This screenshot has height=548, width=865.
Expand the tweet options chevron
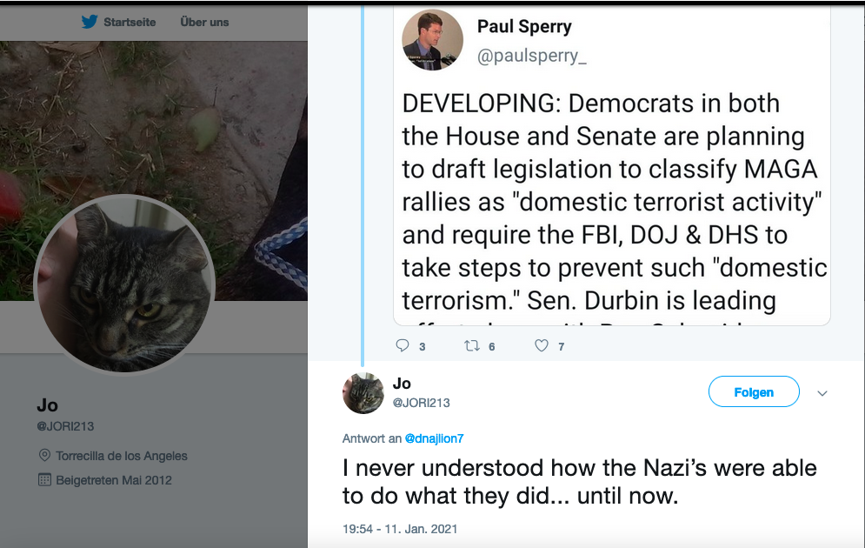822,393
